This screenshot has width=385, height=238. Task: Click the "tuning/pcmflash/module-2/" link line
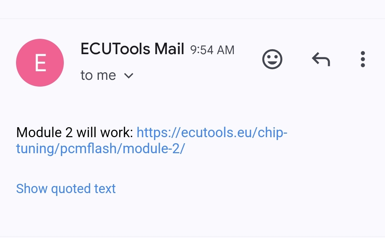tap(101, 148)
